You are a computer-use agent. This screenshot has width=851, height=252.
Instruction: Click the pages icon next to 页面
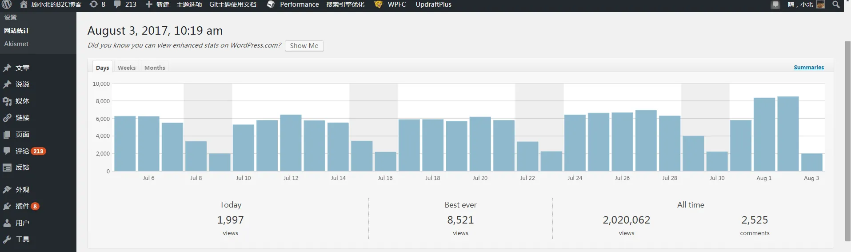[x=7, y=135]
